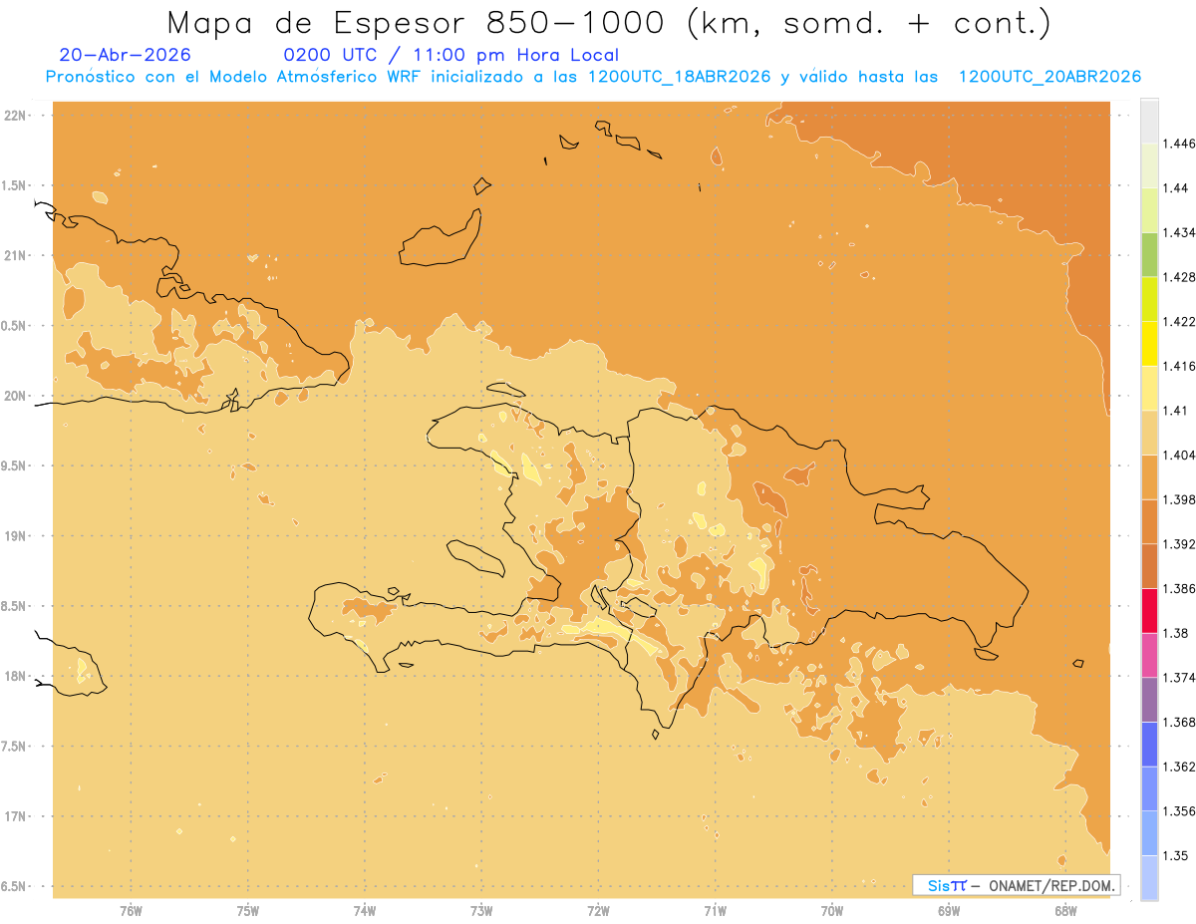Select the purple 1.368–1.374 legend swatch
The width and height of the screenshot is (1196, 924).
tap(1149, 699)
